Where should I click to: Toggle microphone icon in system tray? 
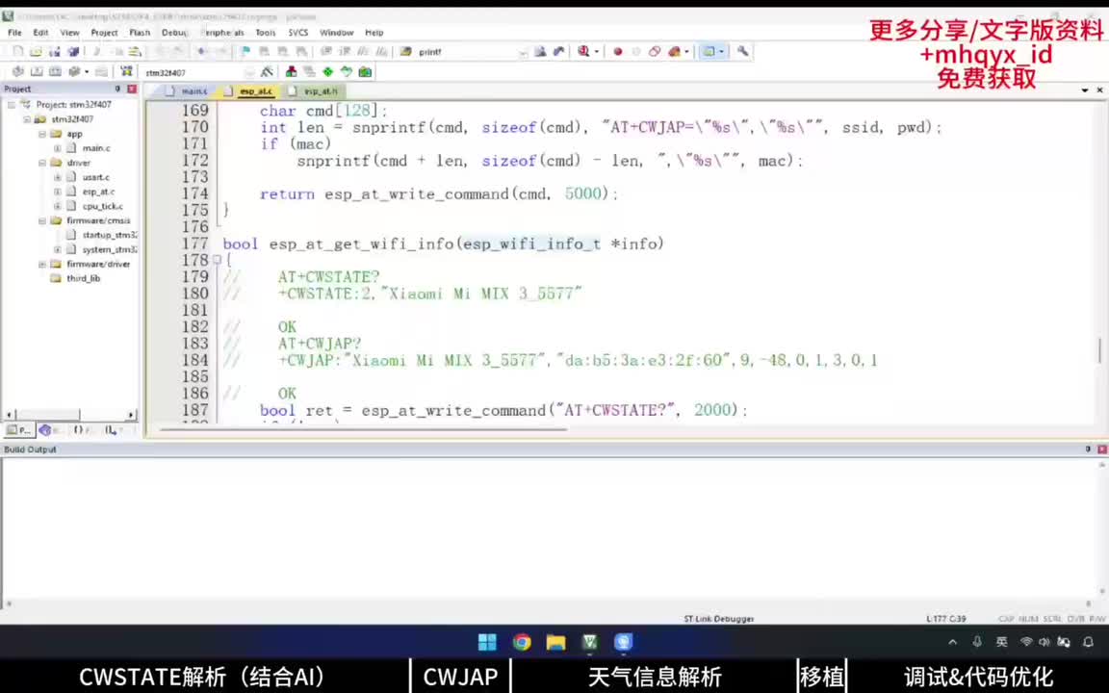977,642
